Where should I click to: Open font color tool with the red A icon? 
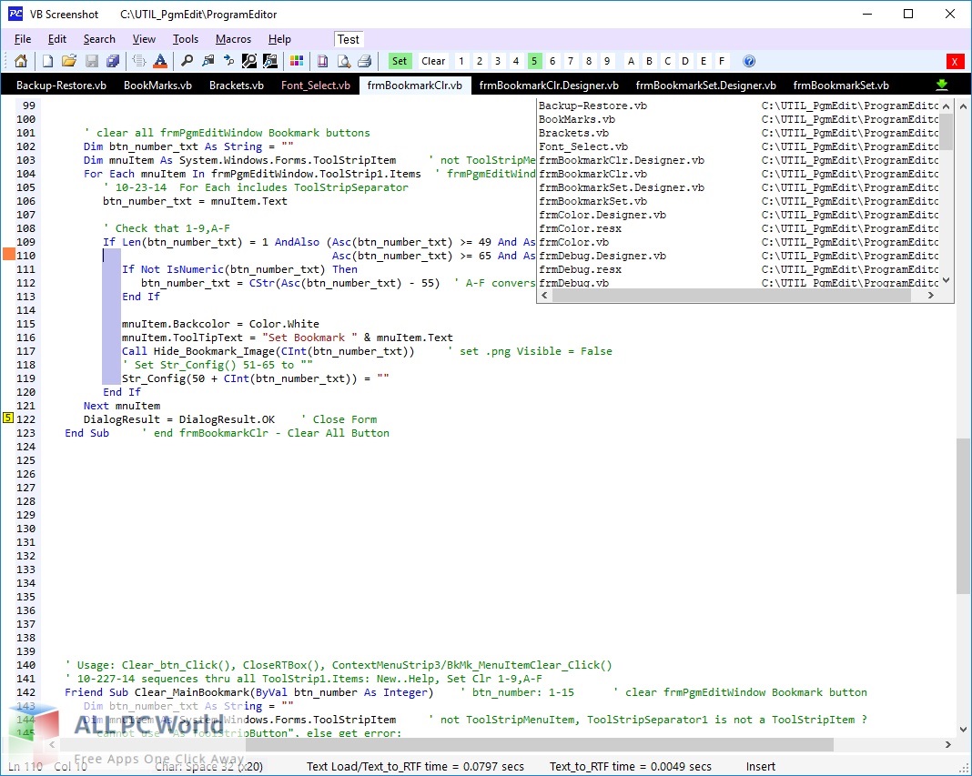click(160, 61)
